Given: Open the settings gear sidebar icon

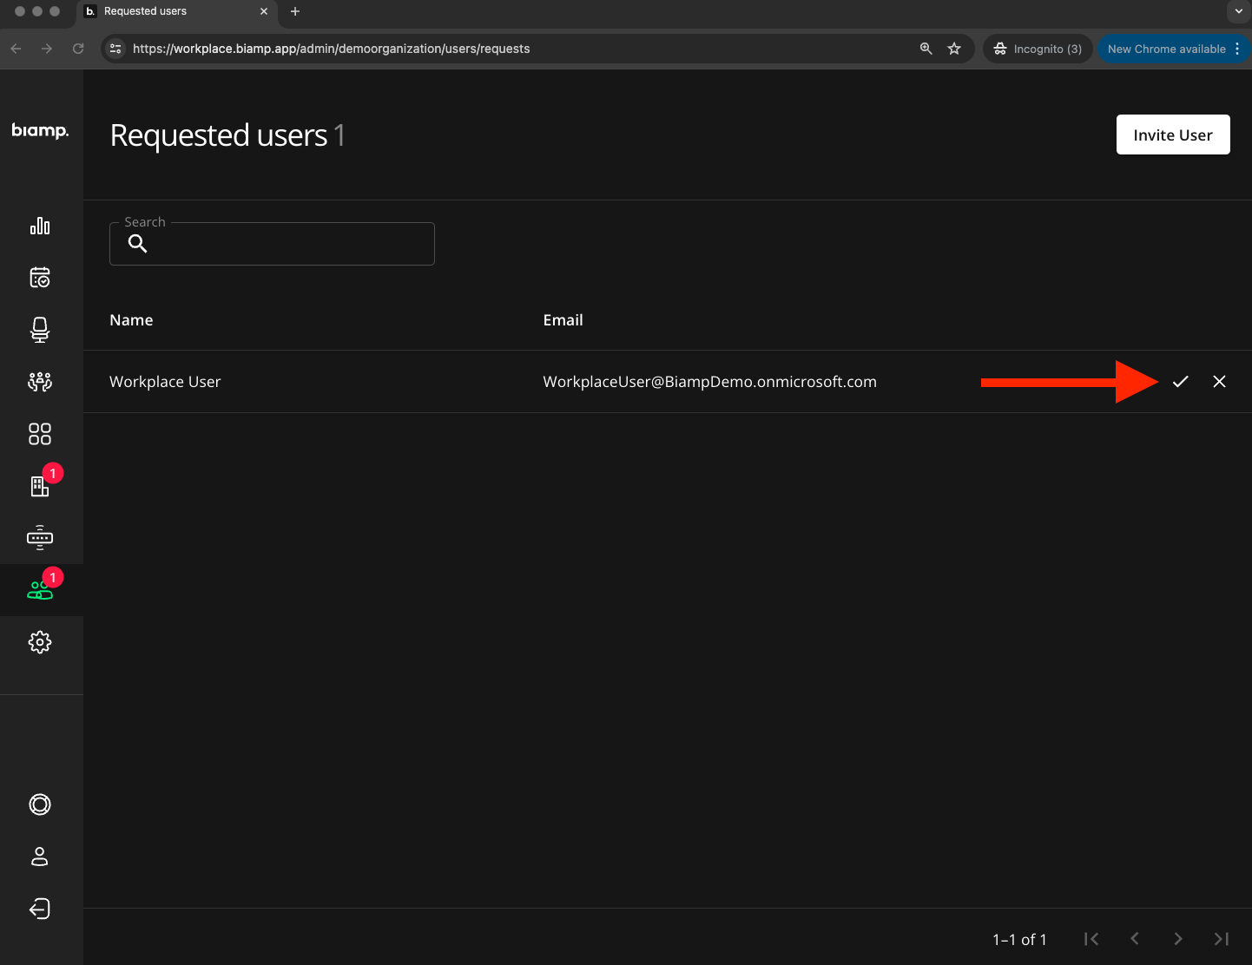Looking at the screenshot, I should pyautogui.click(x=40, y=642).
